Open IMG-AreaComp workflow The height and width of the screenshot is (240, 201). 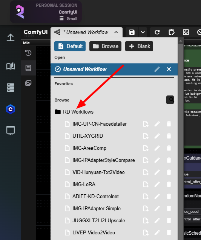pyautogui.click(x=89, y=148)
